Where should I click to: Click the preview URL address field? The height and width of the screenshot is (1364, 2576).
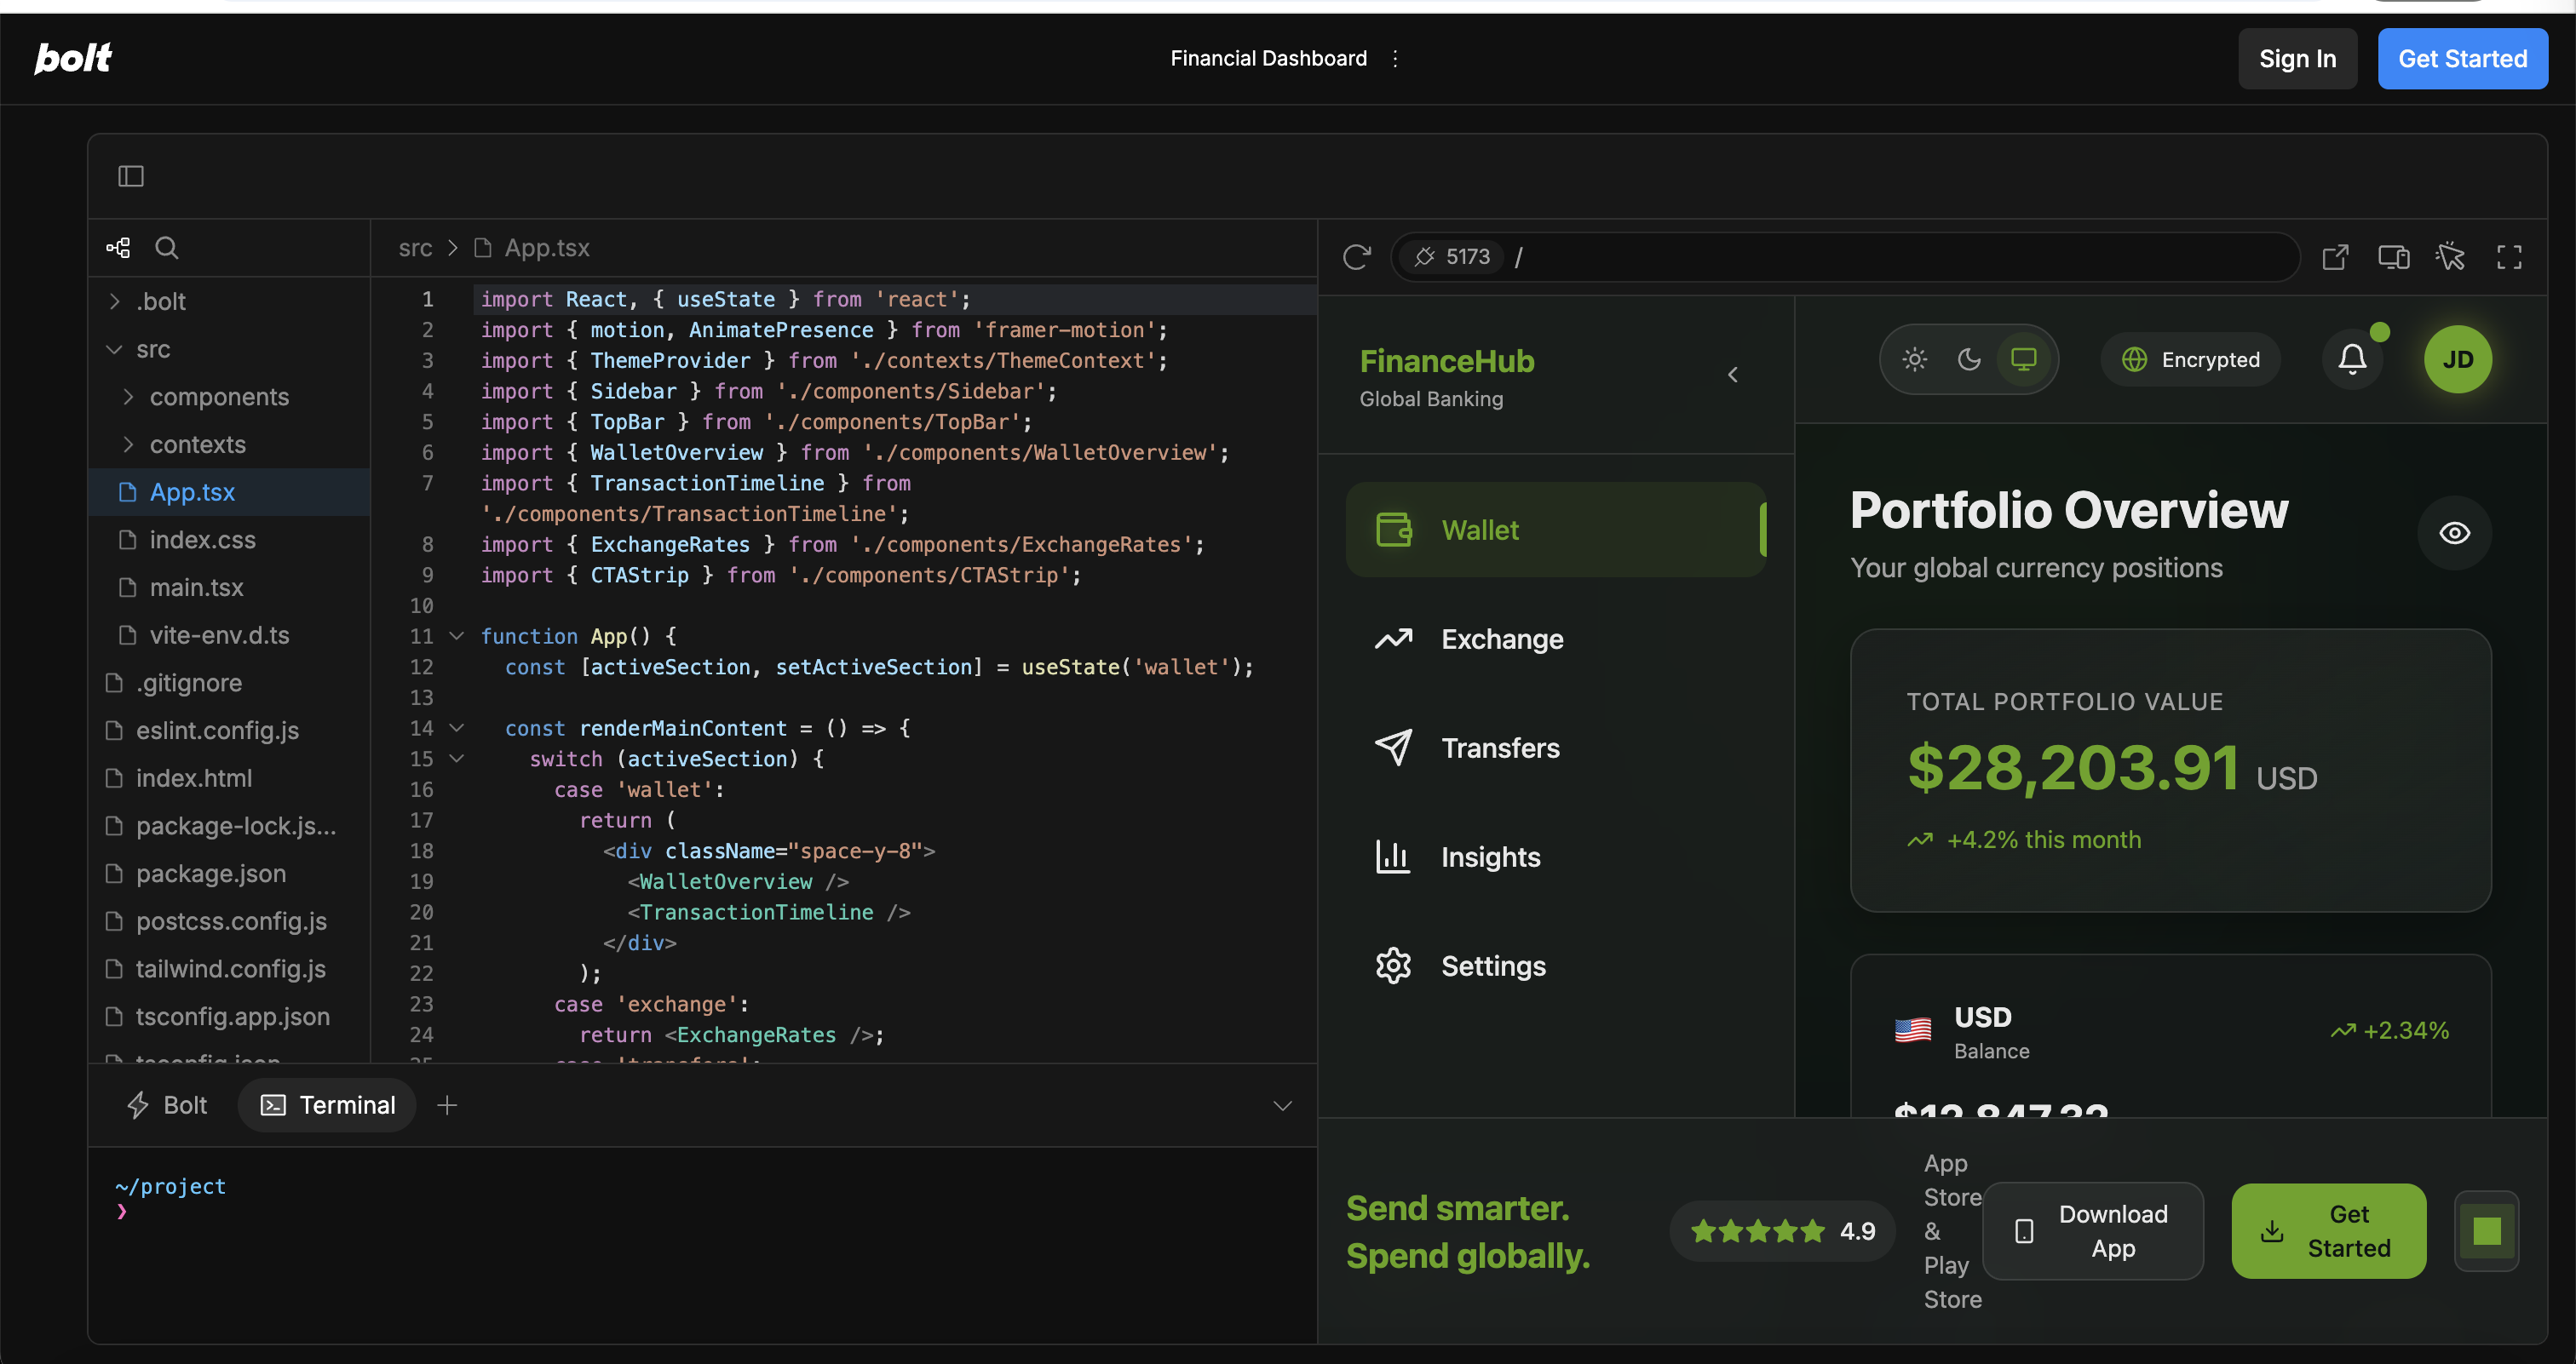click(x=1900, y=257)
